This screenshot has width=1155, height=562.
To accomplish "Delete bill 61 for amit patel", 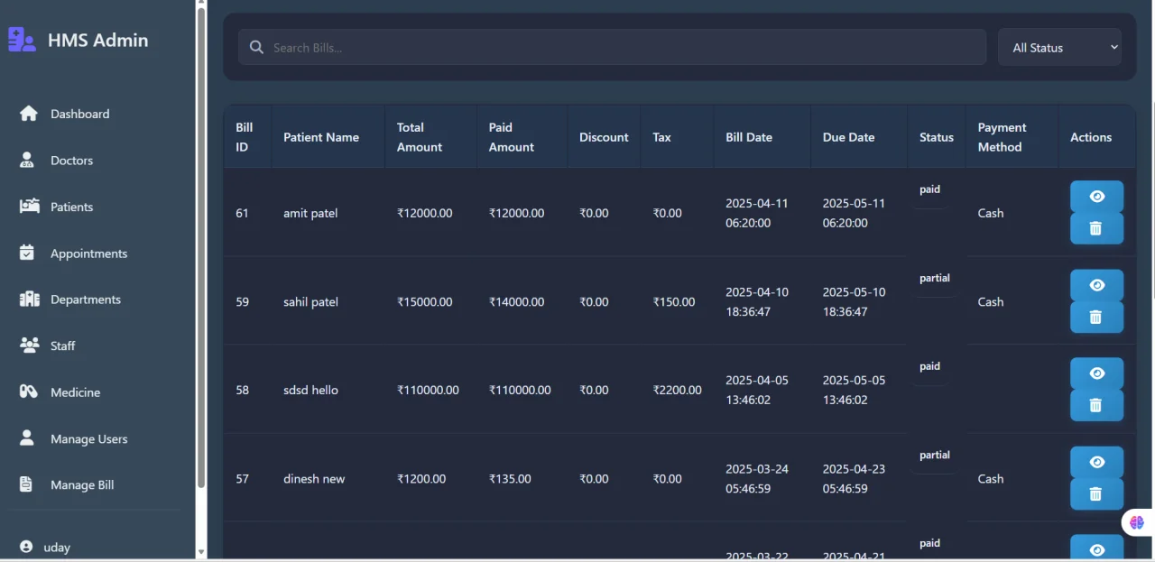I will point(1096,228).
